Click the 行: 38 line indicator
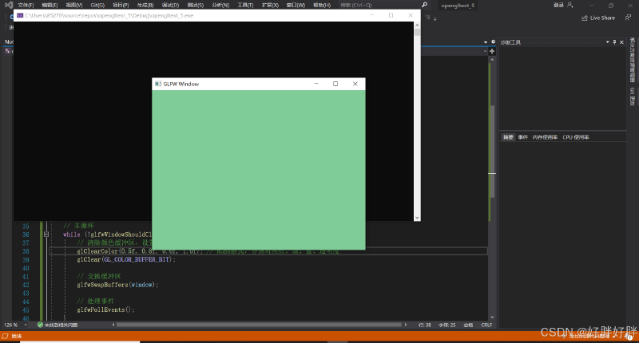 425,325
